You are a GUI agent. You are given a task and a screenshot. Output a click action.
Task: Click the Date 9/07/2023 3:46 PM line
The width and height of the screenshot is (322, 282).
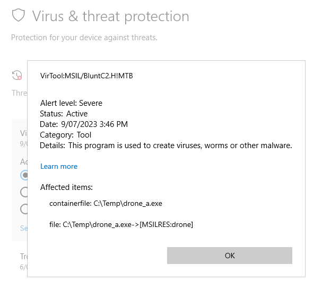tap(84, 124)
